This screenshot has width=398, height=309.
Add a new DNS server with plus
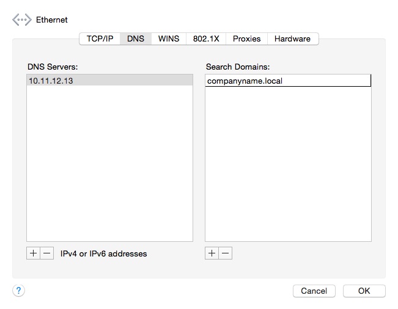tap(33, 253)
